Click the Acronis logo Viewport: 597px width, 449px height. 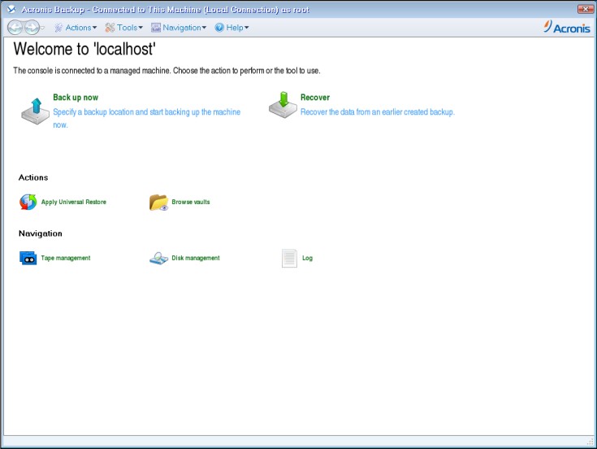567,27
